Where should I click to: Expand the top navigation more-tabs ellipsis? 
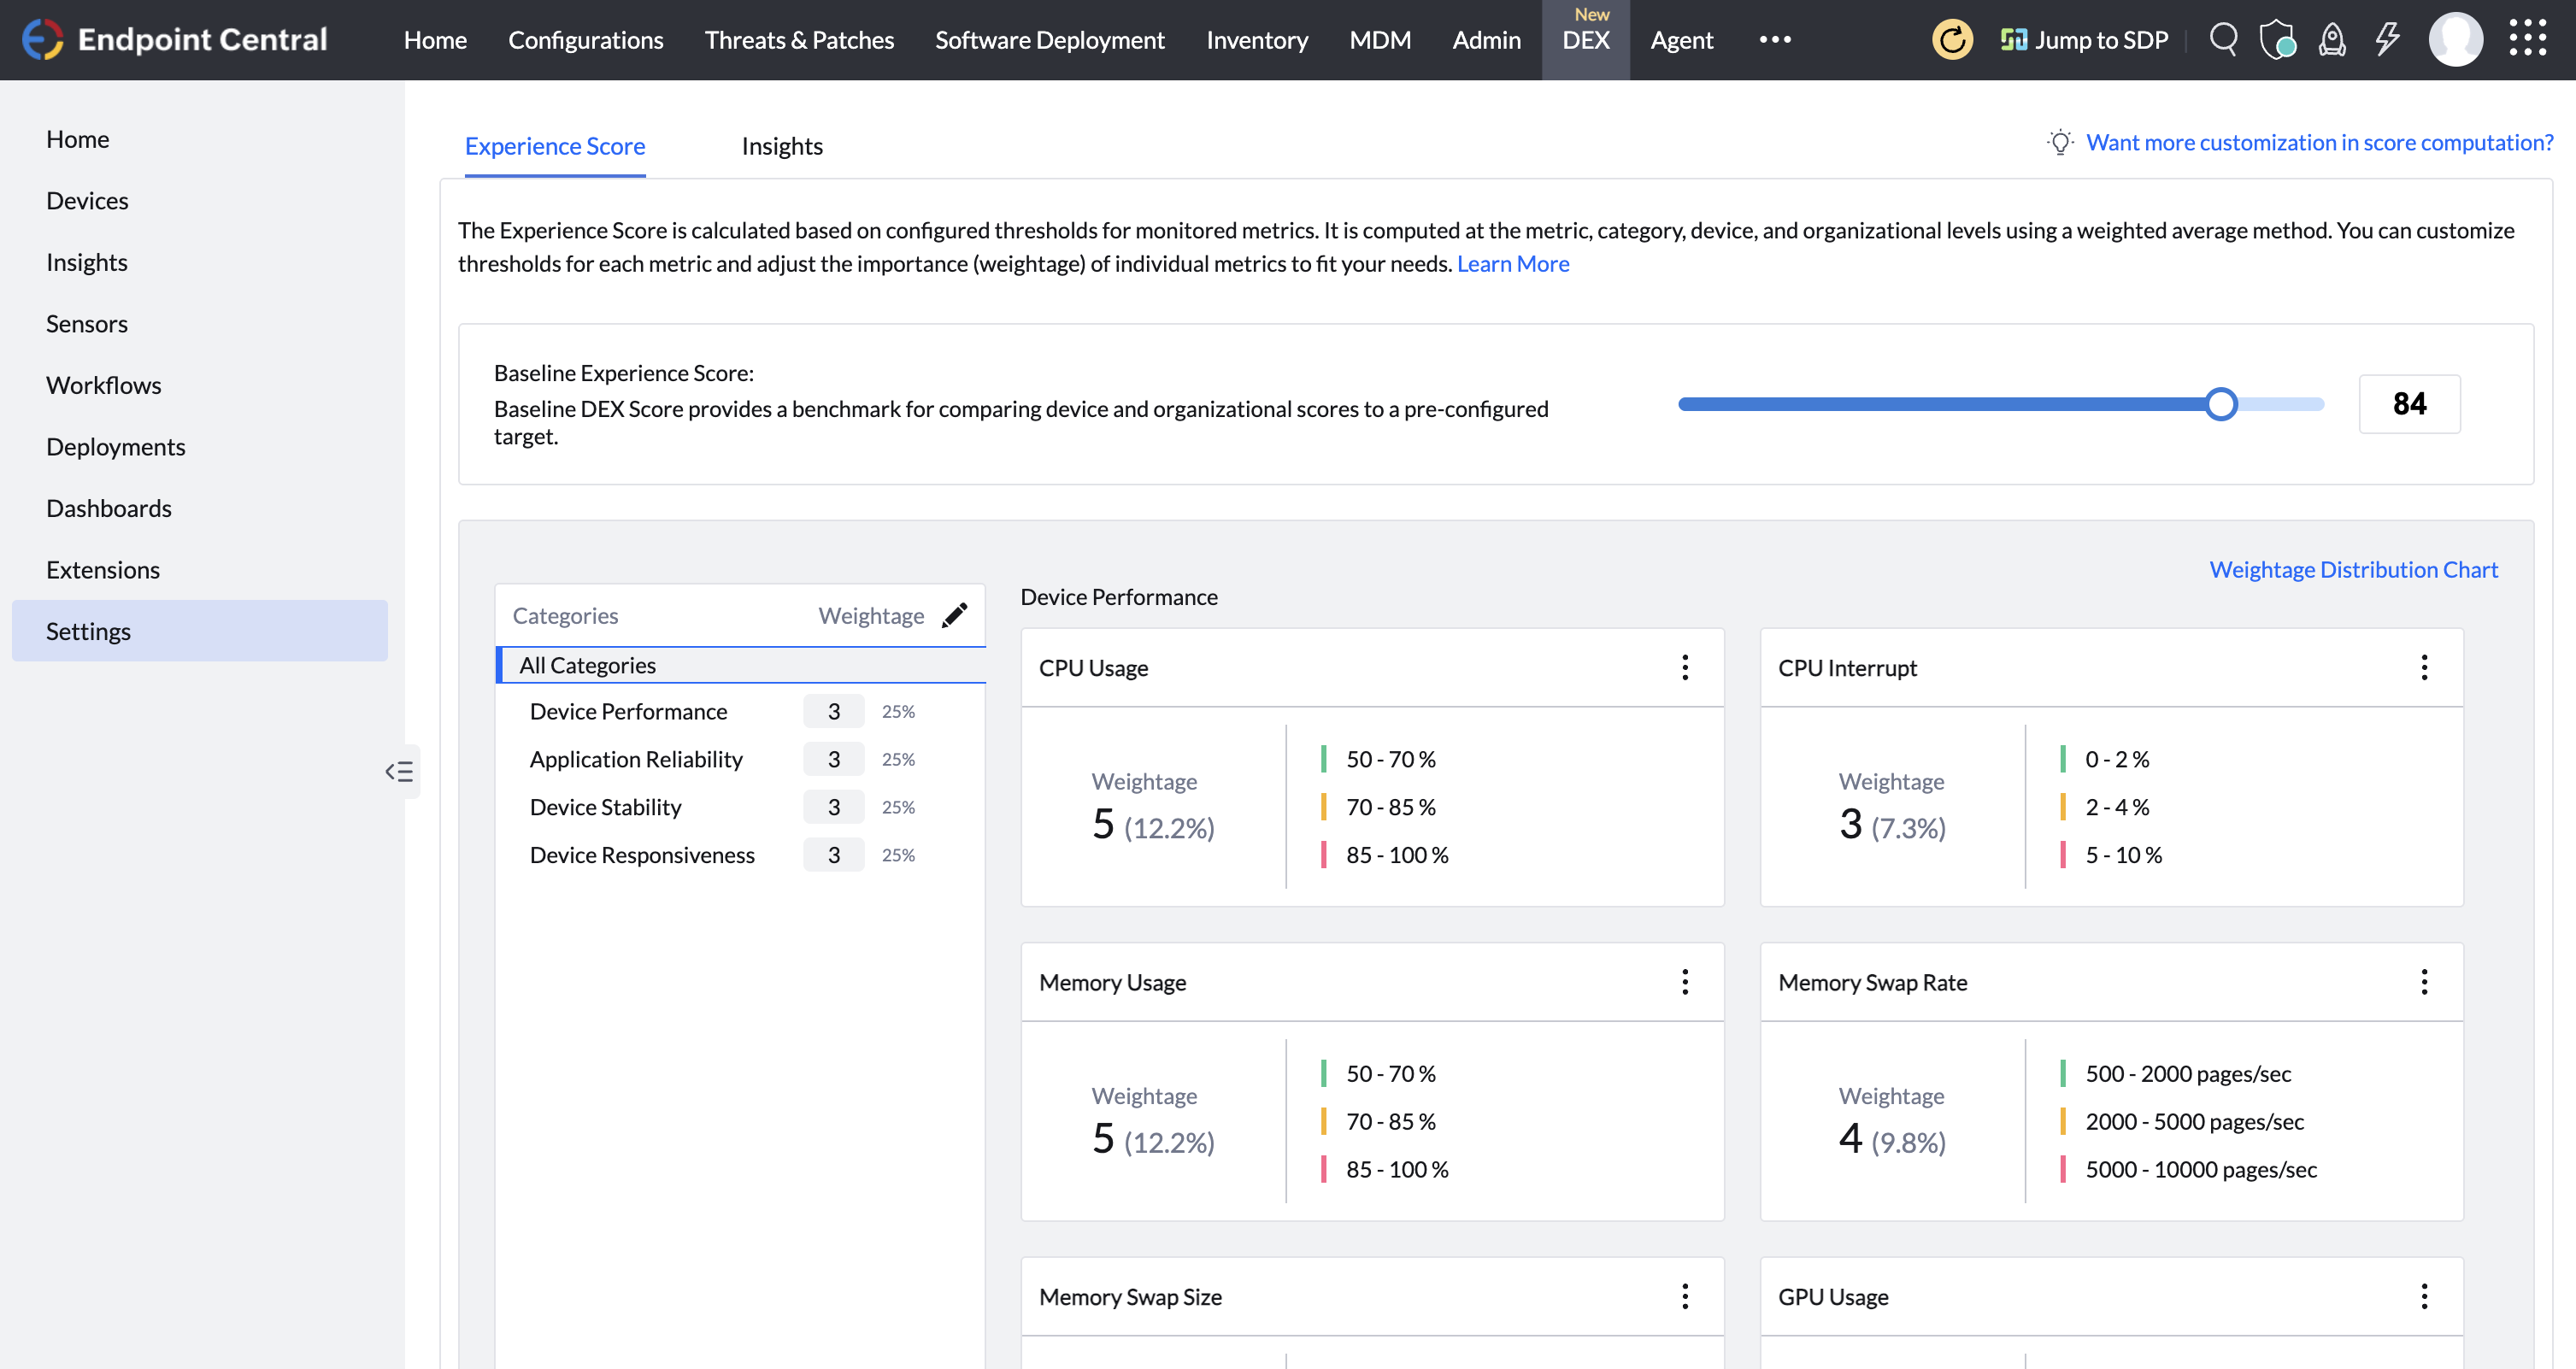pyautogui.click(x=1774, y=40)
